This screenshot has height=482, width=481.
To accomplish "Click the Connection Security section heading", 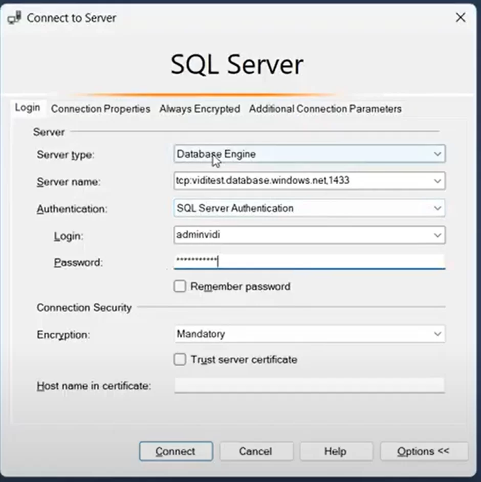I will (84, 308).
